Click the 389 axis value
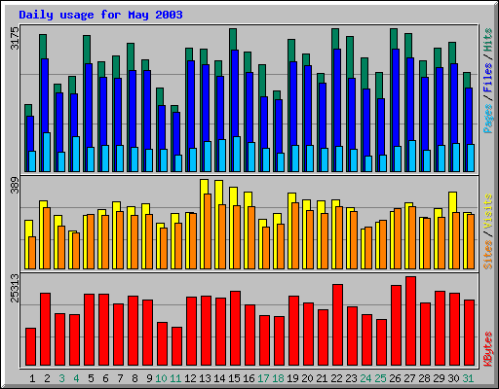 click(x=15, y=186)
